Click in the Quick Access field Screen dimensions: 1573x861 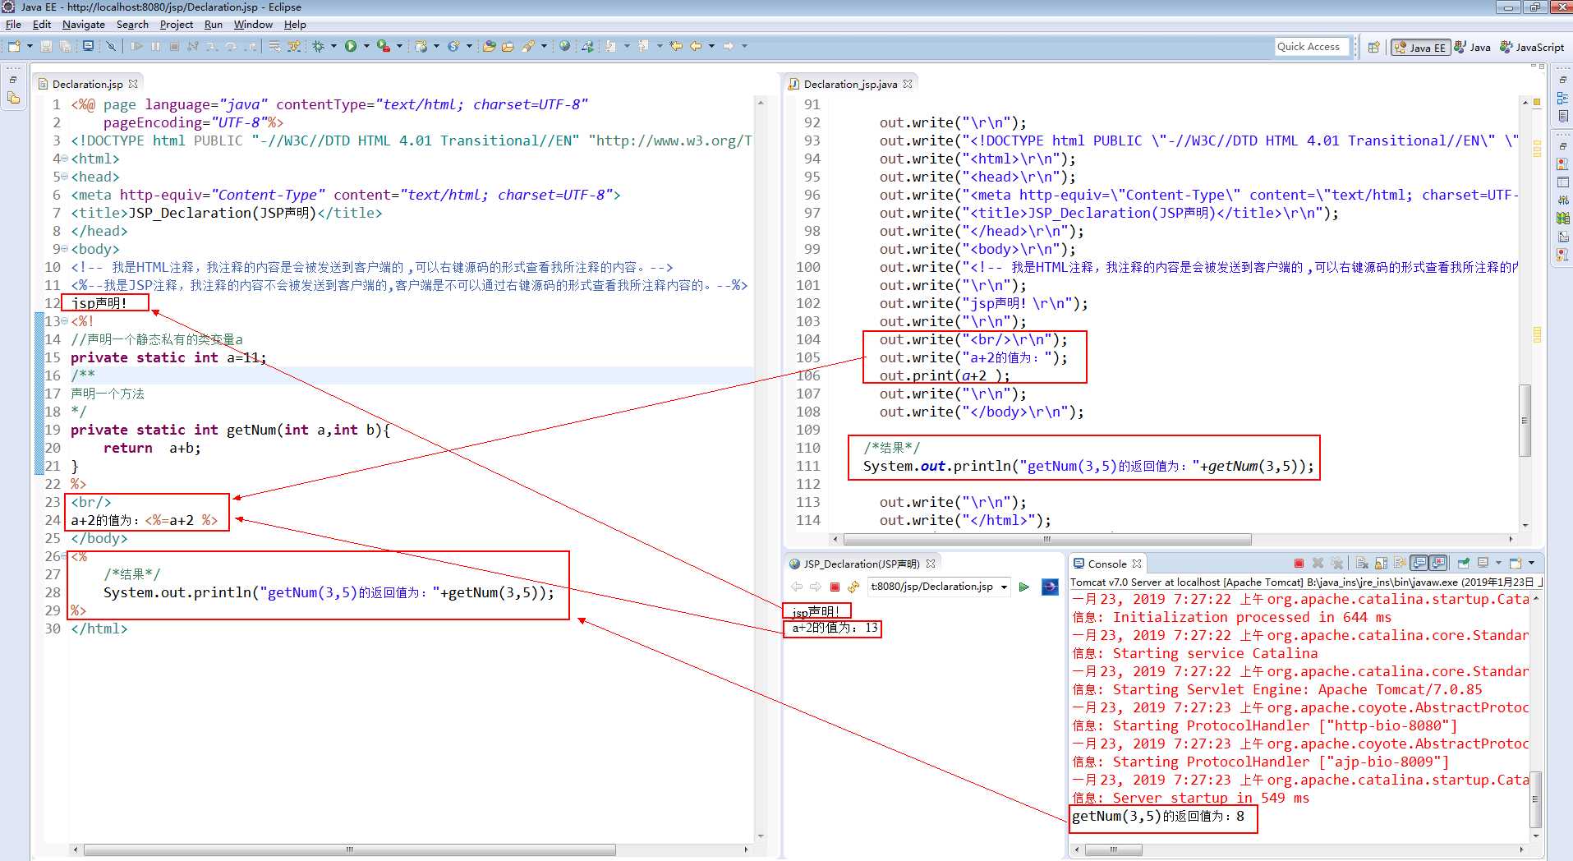[1311, 47]
